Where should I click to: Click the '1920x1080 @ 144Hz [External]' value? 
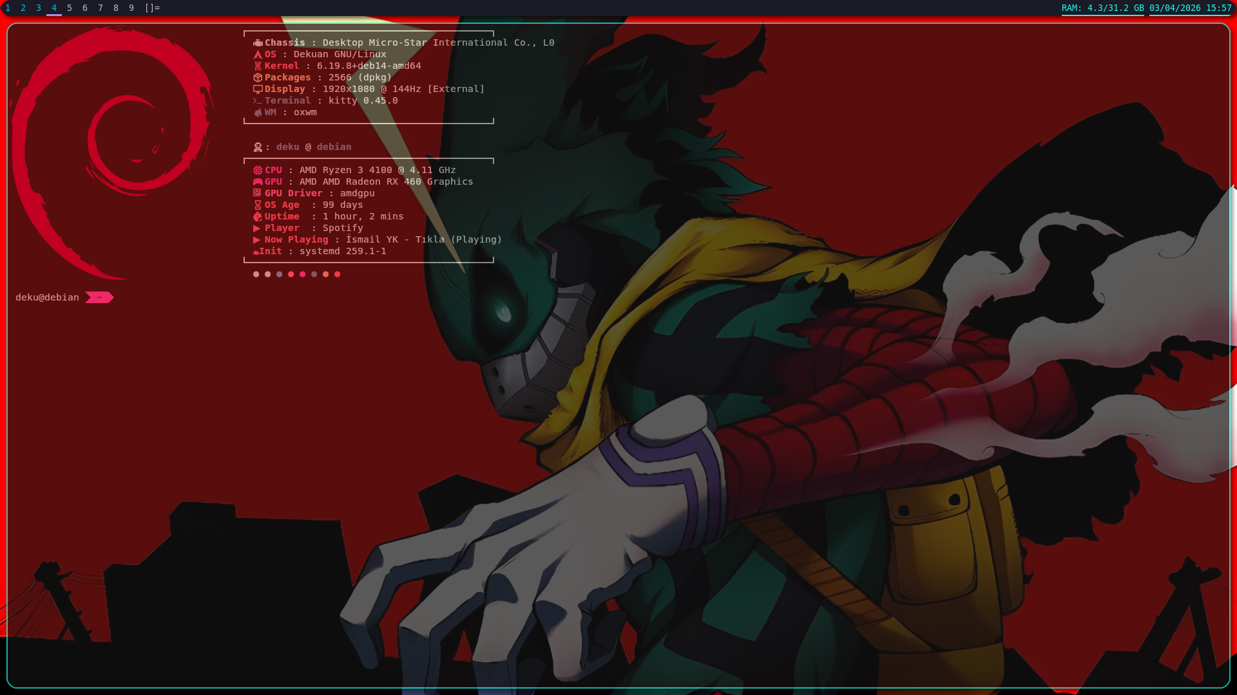[x=403, y=89]
